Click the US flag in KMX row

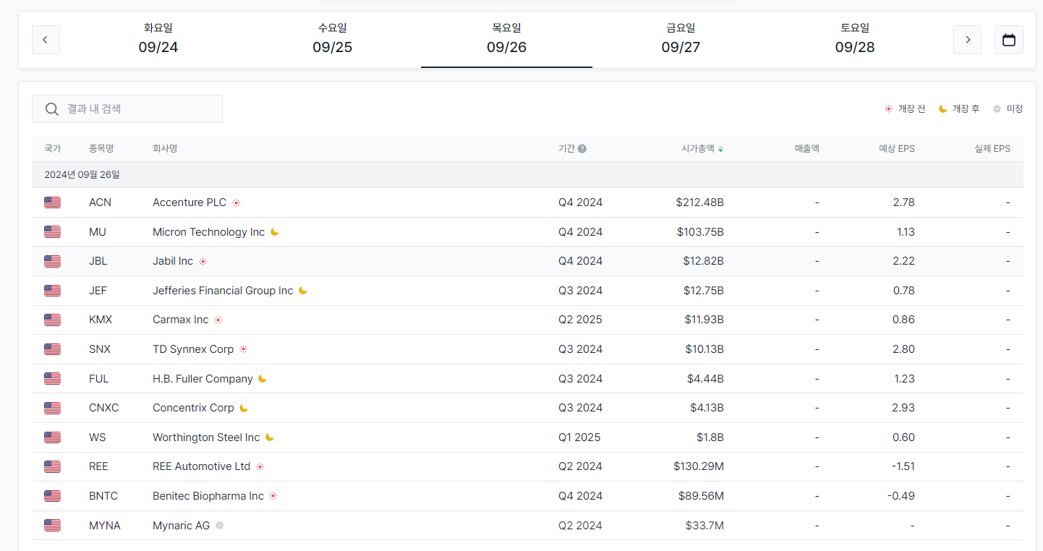52,320
